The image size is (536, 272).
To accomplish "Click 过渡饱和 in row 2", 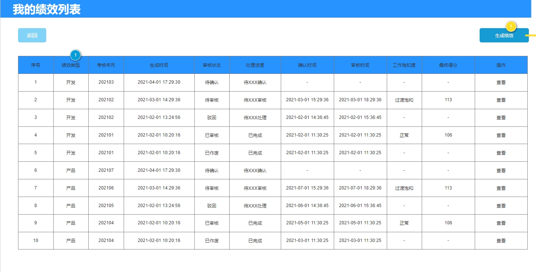I will 404,100.
